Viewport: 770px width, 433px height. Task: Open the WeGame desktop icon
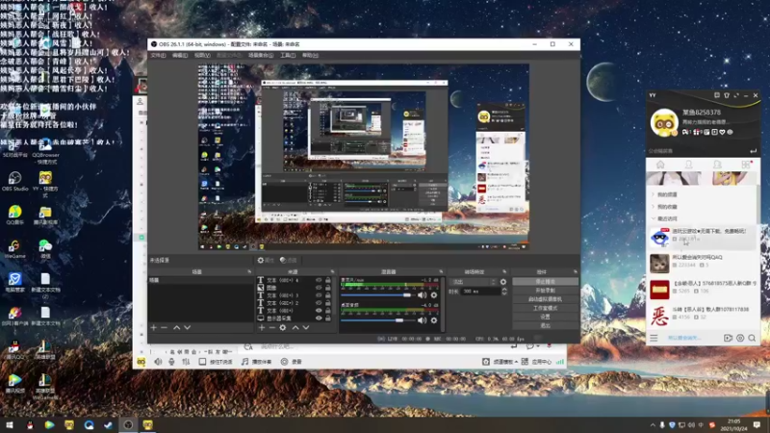coord(14,249)
